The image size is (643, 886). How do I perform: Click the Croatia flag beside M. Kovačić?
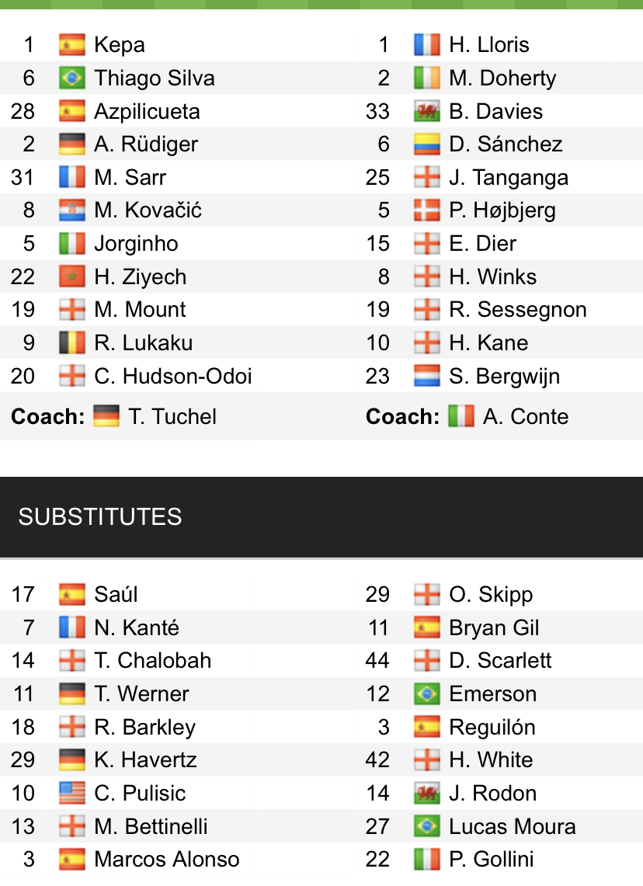tap(71, 210)
